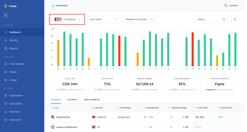
Task: Sort table by AMOUNT EARNED column
Action: click(178, 108)
